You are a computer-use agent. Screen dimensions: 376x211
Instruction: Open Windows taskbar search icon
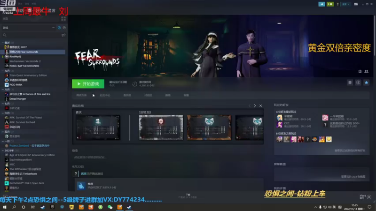pyautogui.click(x=14, y=207)
